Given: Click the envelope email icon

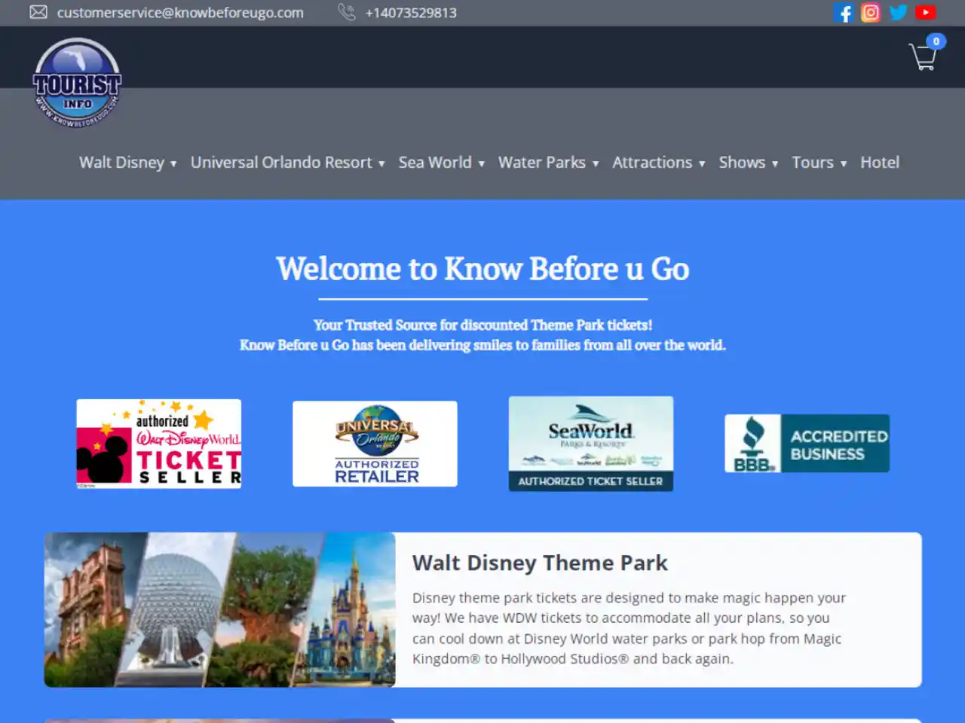Looking at the screenshot, I should click(38, 12).
